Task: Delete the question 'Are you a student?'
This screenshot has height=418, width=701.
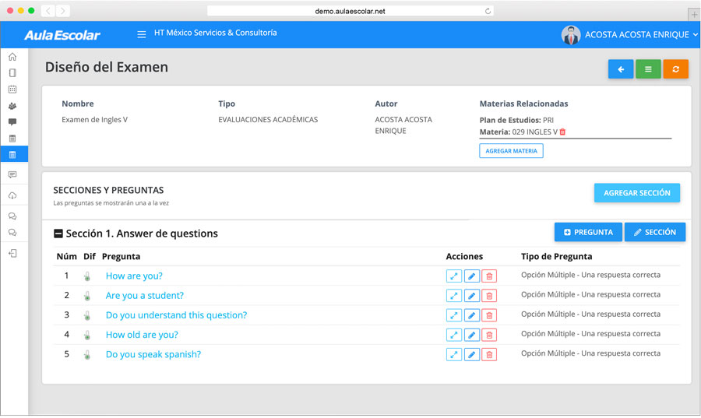Action: 489,296
